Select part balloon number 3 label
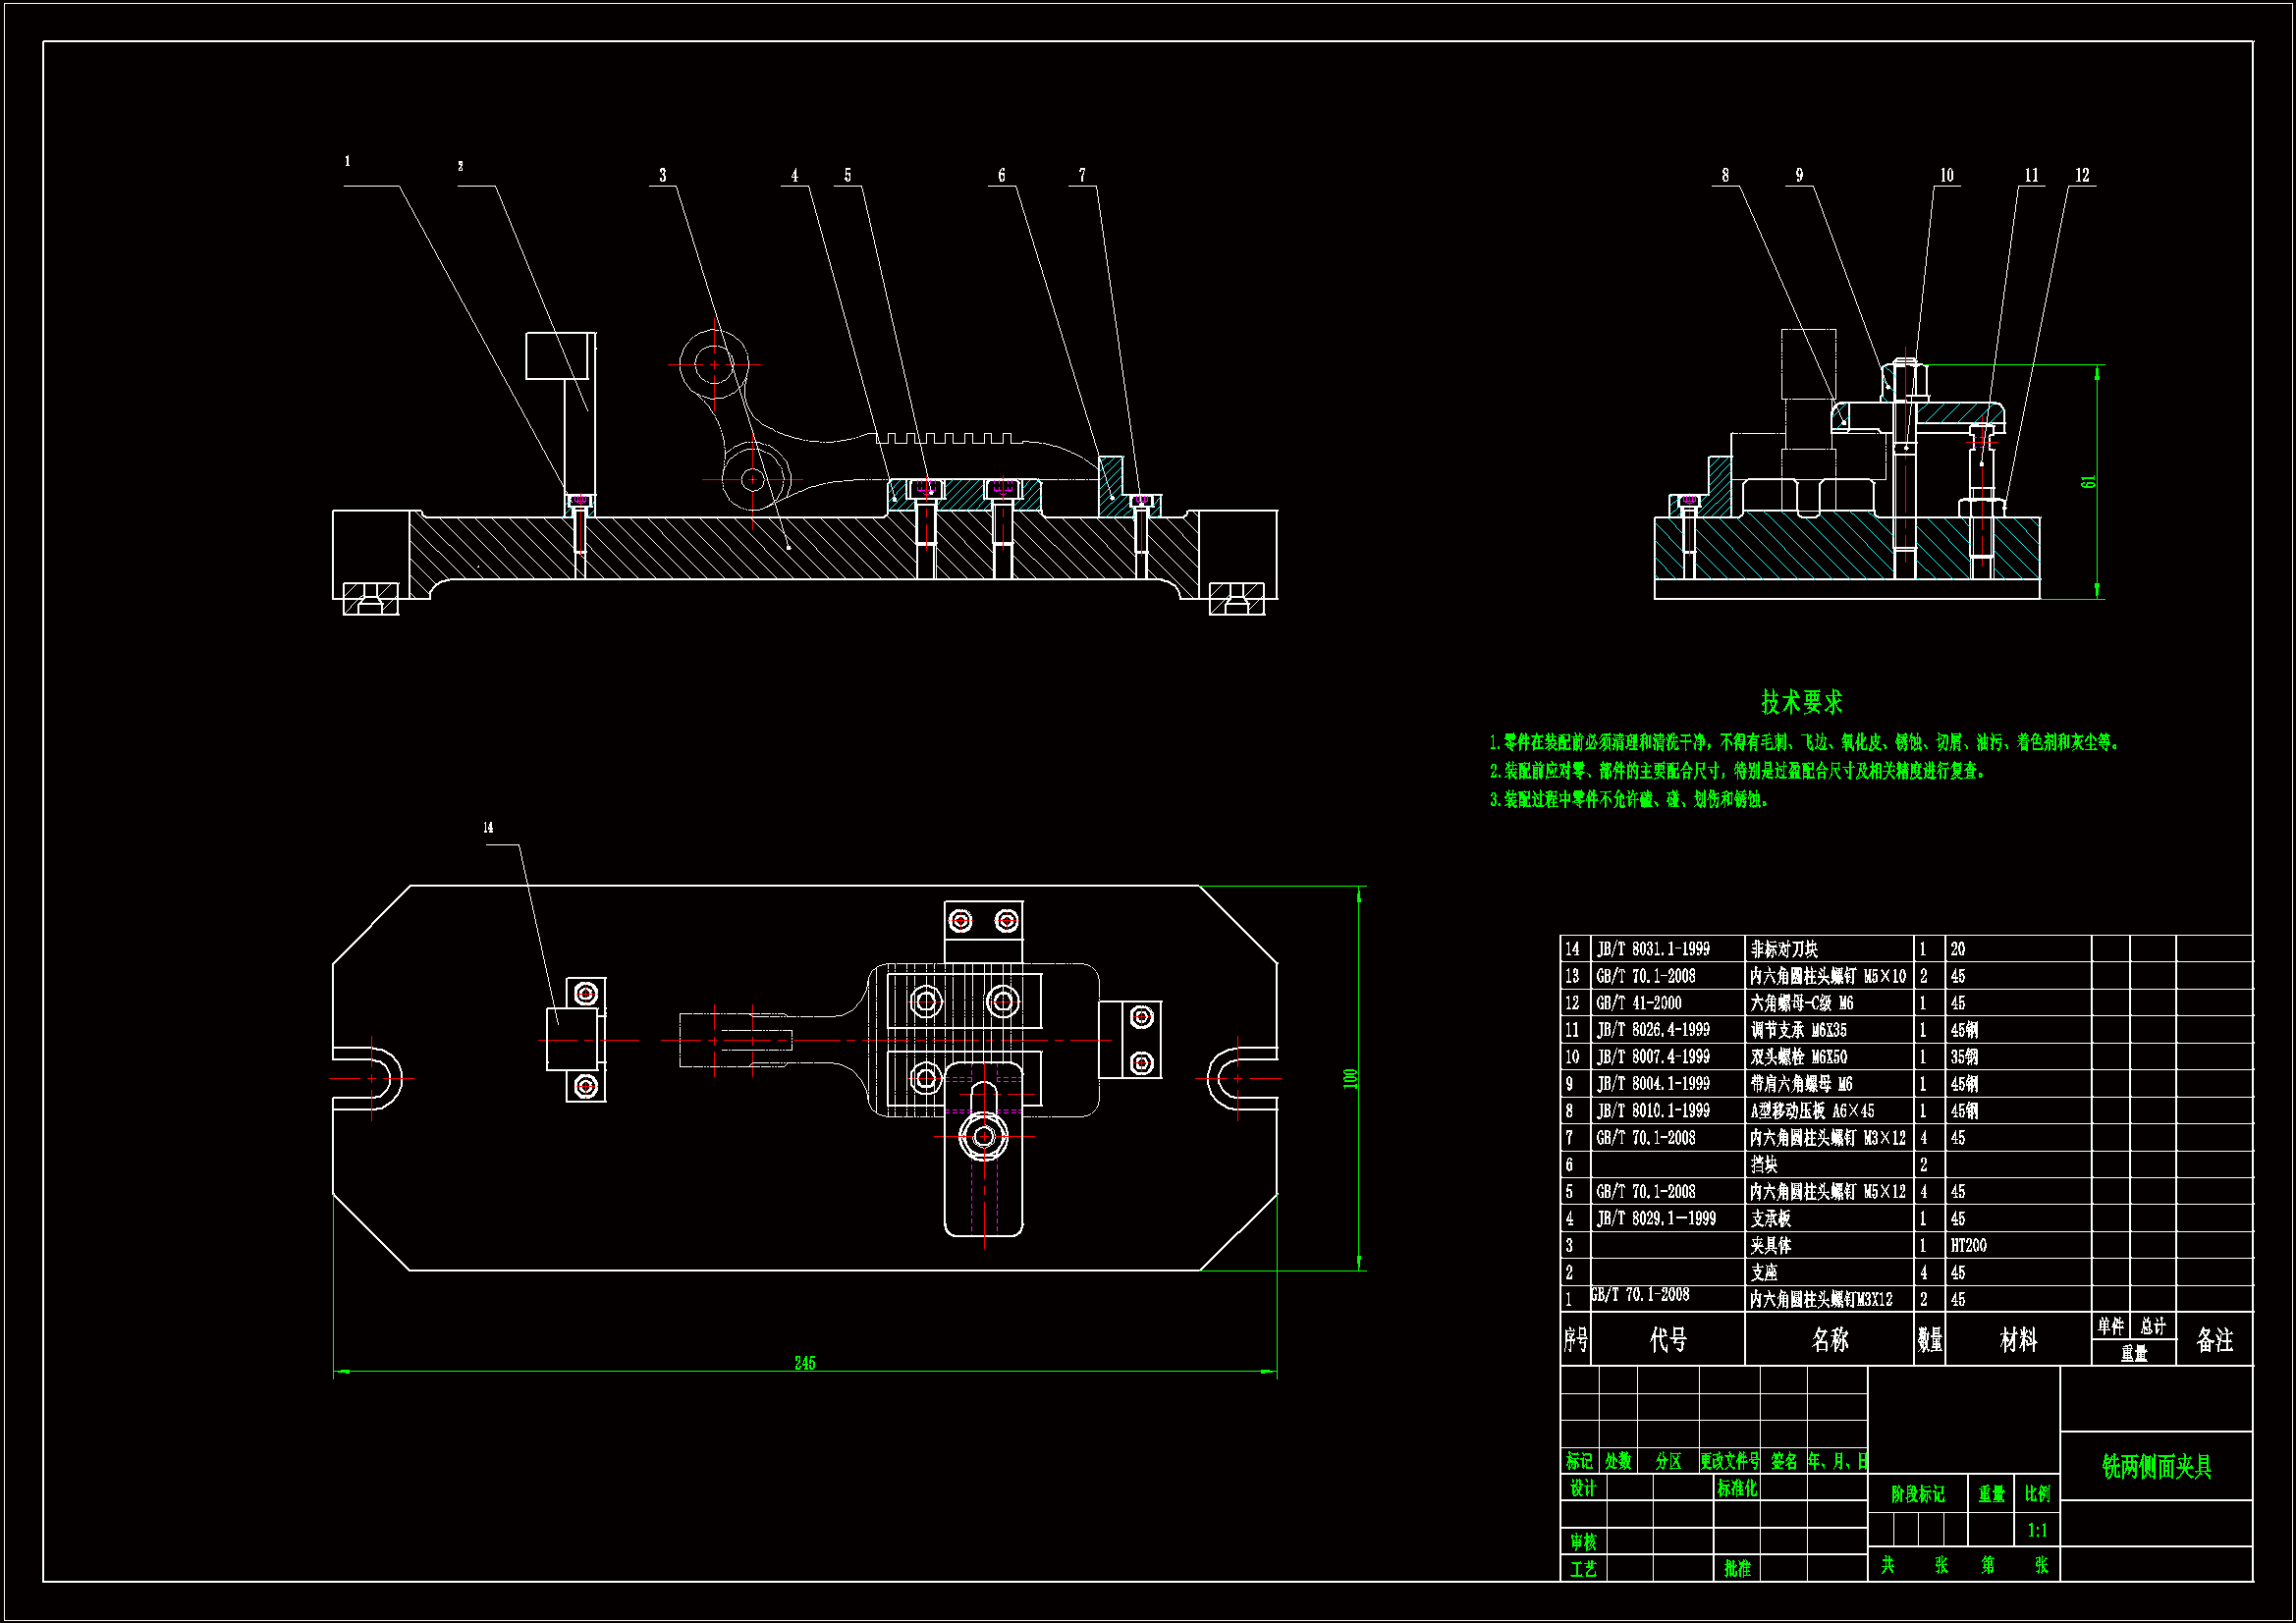This screenshot has width=2296, height=1623. (662, 175)
